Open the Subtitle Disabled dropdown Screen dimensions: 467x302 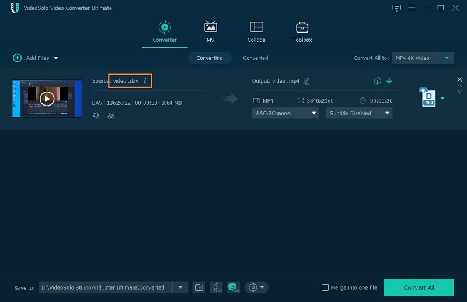(x=359, y=113)
